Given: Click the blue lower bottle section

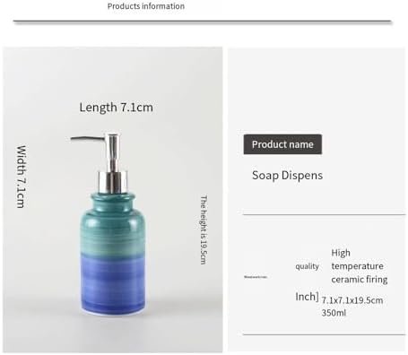Looking at the screenshot, I should click(x=113, y=284).
